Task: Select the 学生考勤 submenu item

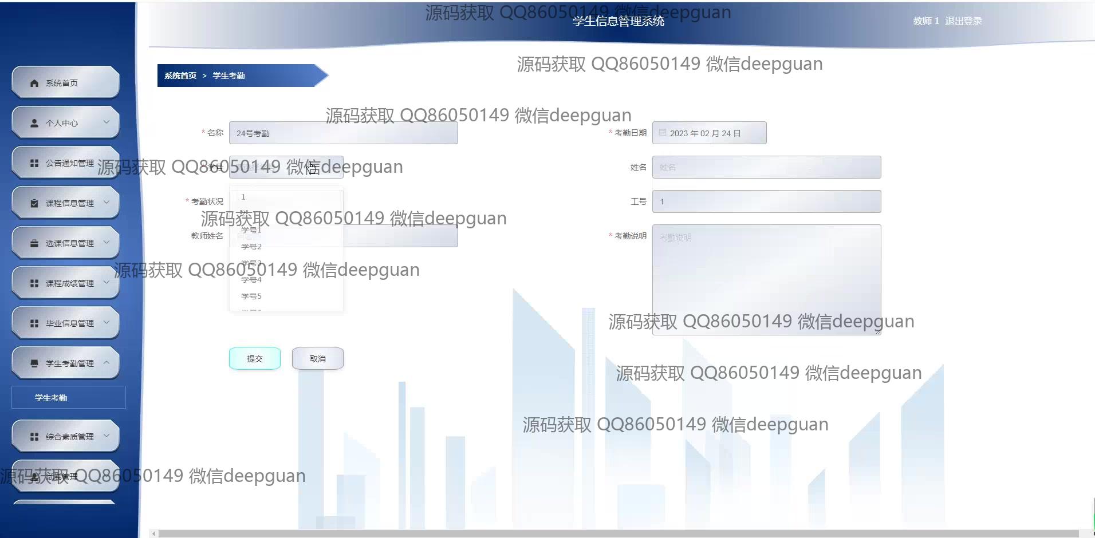Action: (x=69, y=397)
